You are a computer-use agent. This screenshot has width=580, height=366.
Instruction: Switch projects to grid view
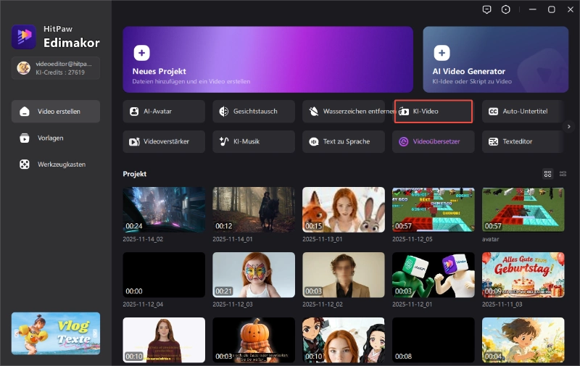point(547,174)
